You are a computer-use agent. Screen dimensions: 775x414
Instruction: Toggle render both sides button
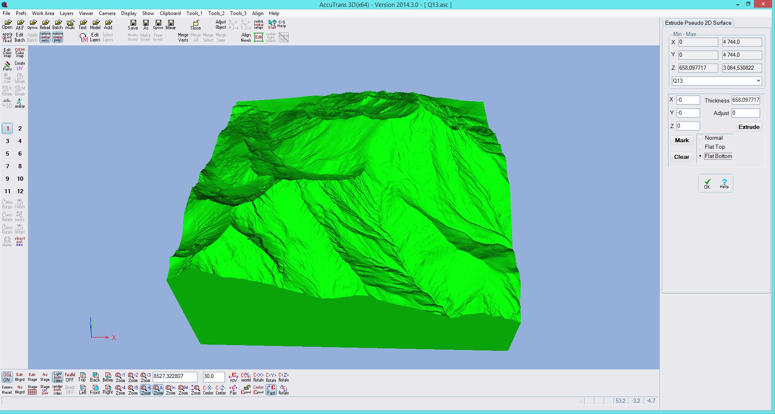click(58, 390)
